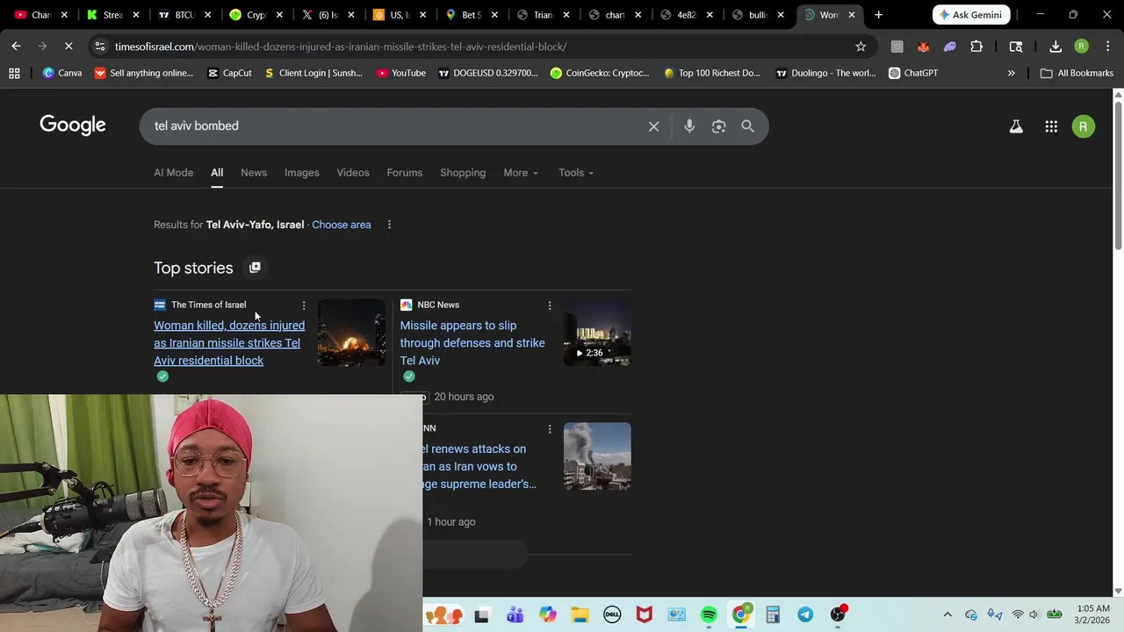Submit search with magnifier icon

[x=747, y=126]
